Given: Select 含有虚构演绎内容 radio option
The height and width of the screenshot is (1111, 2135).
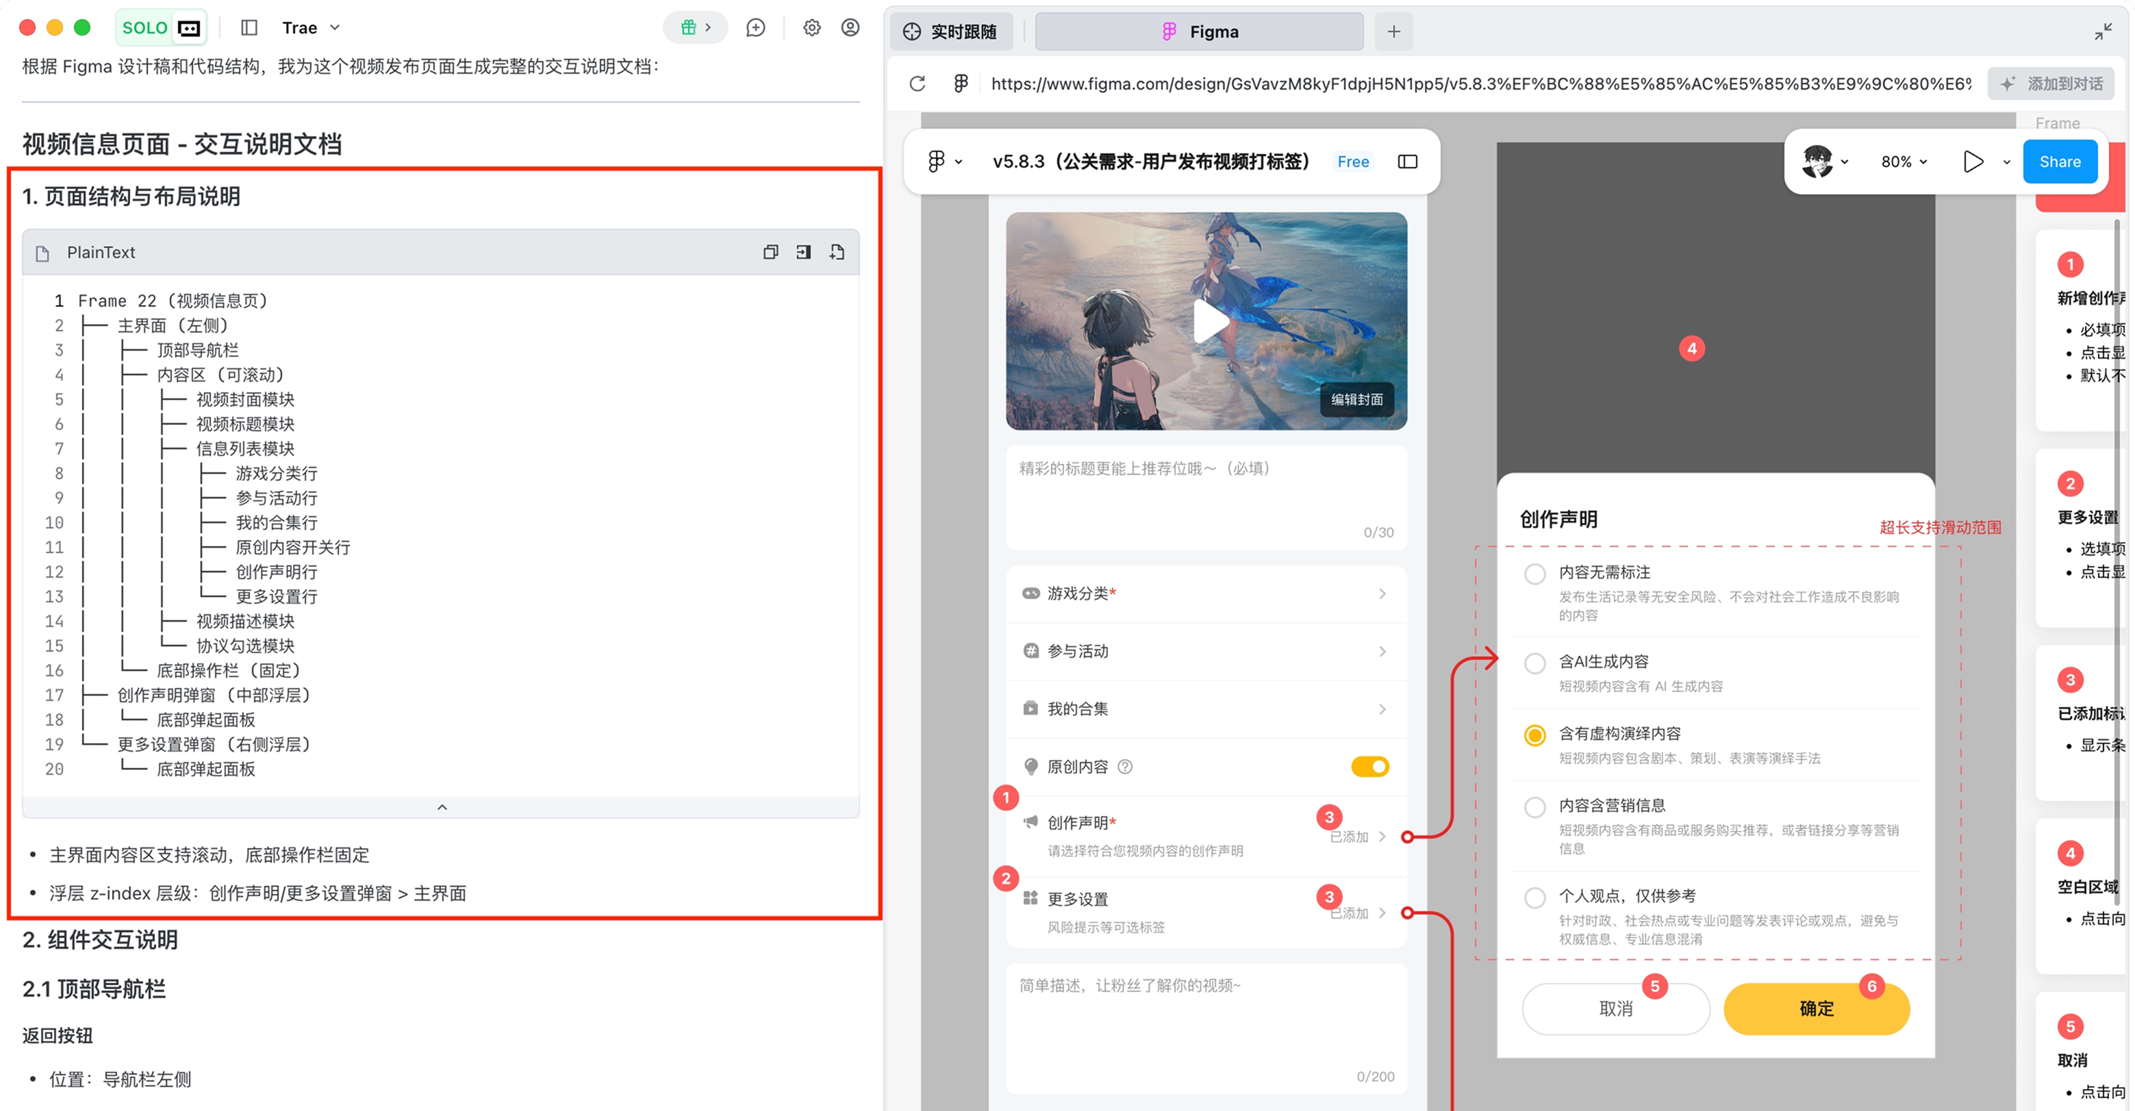Looking at the screenshot, I should coord(1535,735).
